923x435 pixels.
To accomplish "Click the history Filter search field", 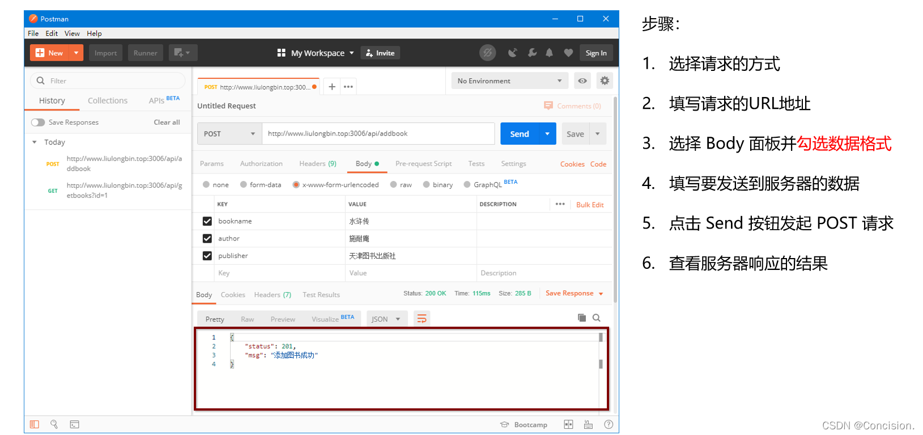I will click(x=108, y=81).
